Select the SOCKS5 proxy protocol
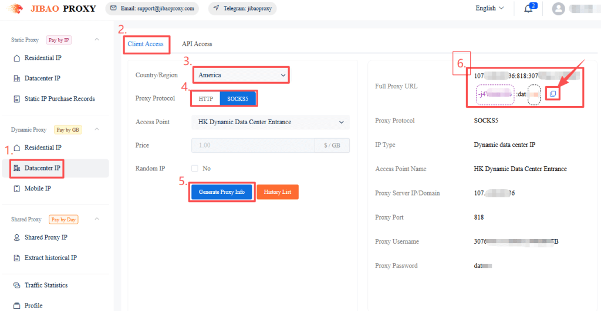601x311 pixels. [238, 99]
